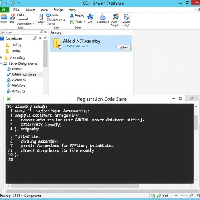Select the Sevre Dnlrycafiens tree node

20,64
